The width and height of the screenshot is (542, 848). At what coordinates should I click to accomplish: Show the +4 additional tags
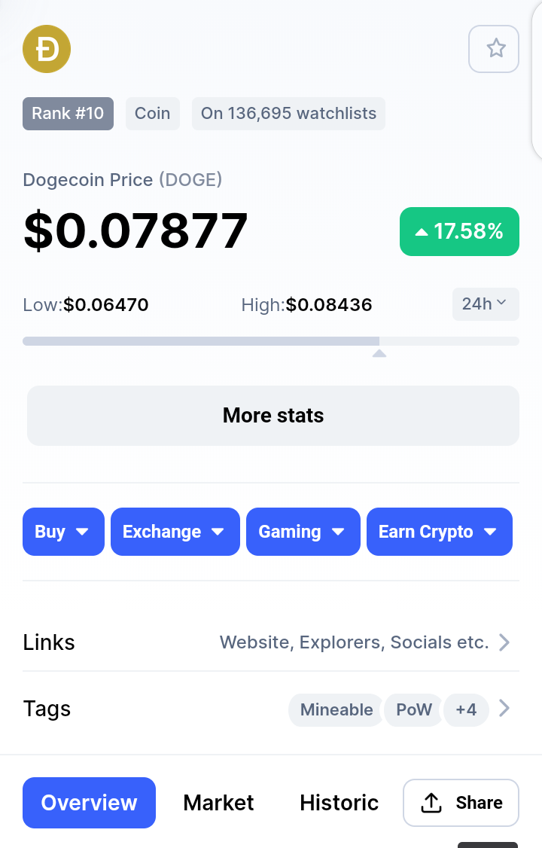[466, 709]
